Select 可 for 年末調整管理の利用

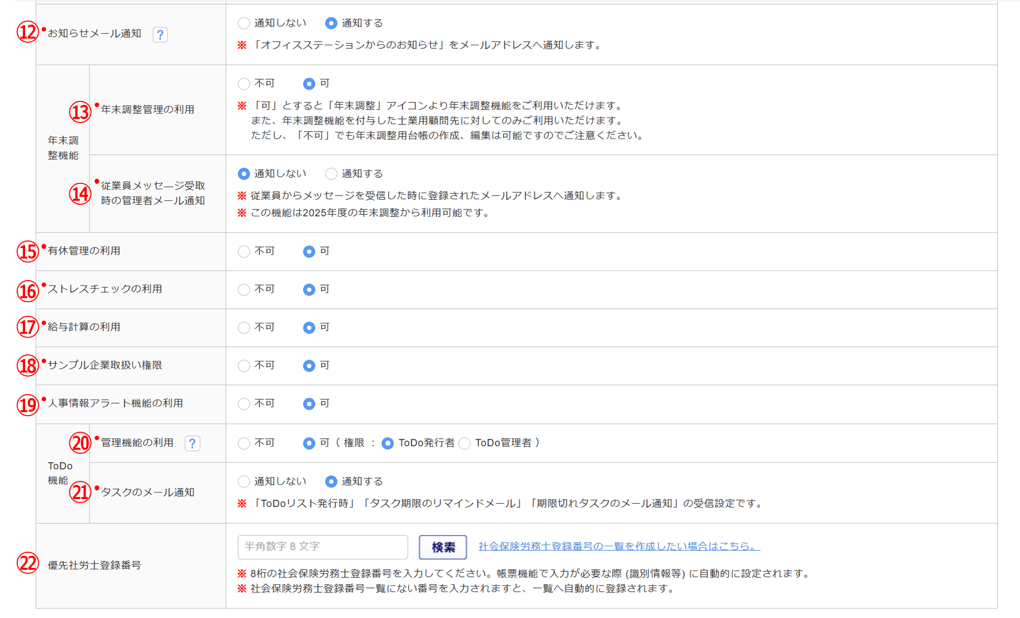[309, 84]
